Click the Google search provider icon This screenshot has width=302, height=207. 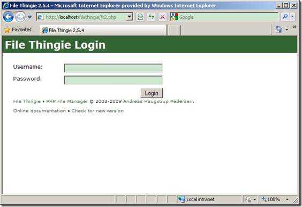point(175,17)
